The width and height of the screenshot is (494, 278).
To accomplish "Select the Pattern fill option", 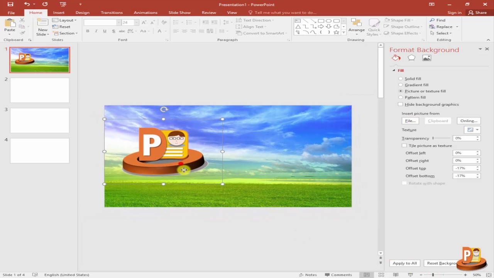I will (x=401, y=97).
